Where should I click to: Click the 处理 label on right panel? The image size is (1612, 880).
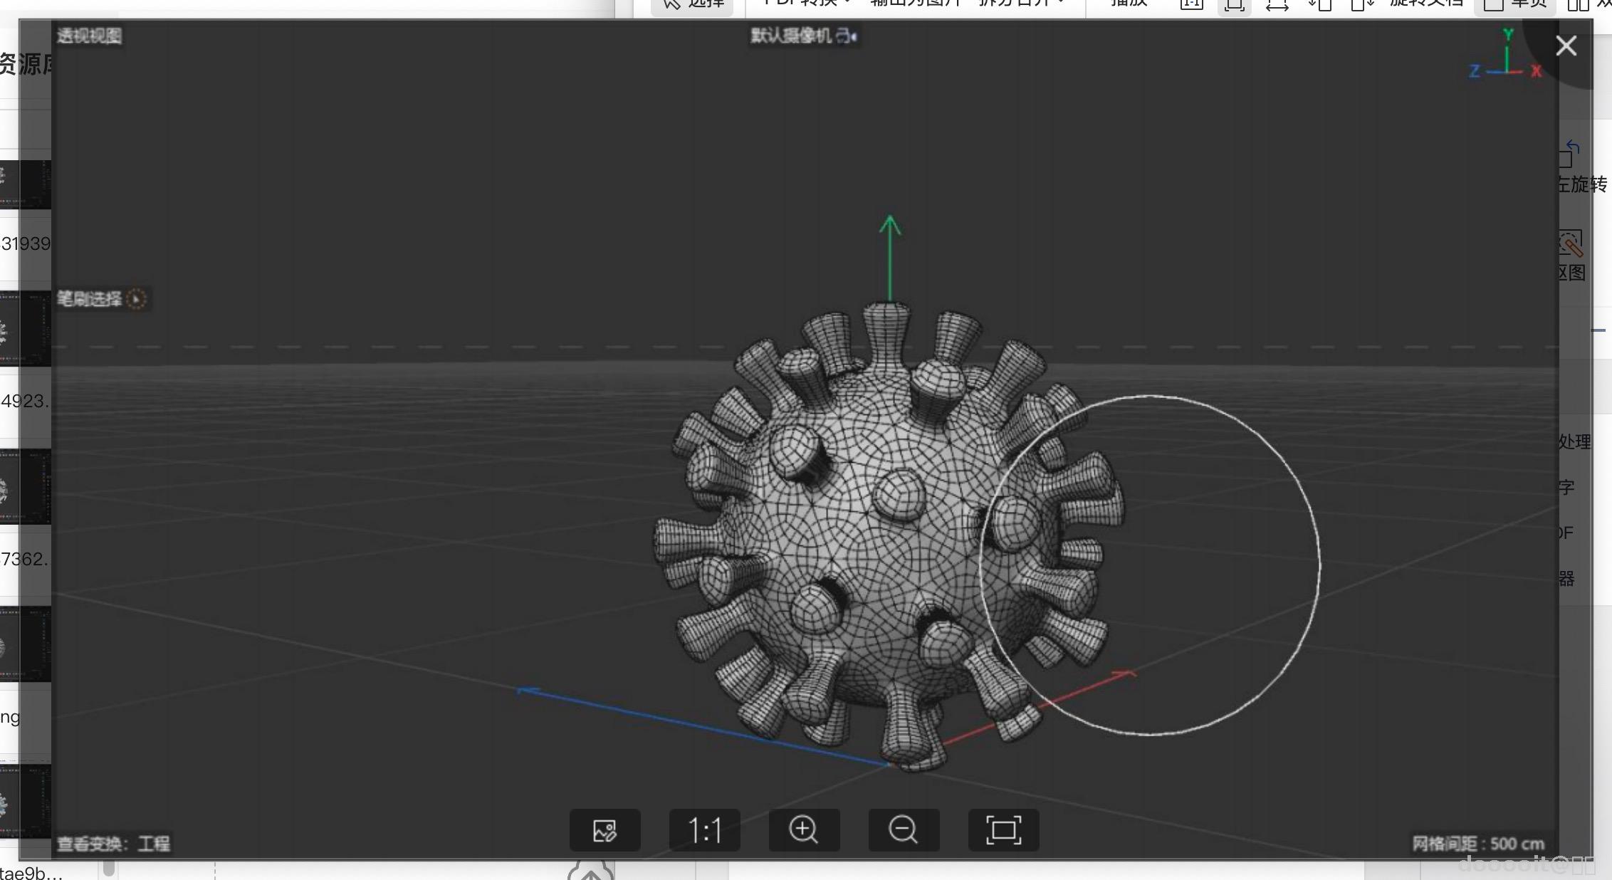pyautogui.click(x=1574, y=442)
